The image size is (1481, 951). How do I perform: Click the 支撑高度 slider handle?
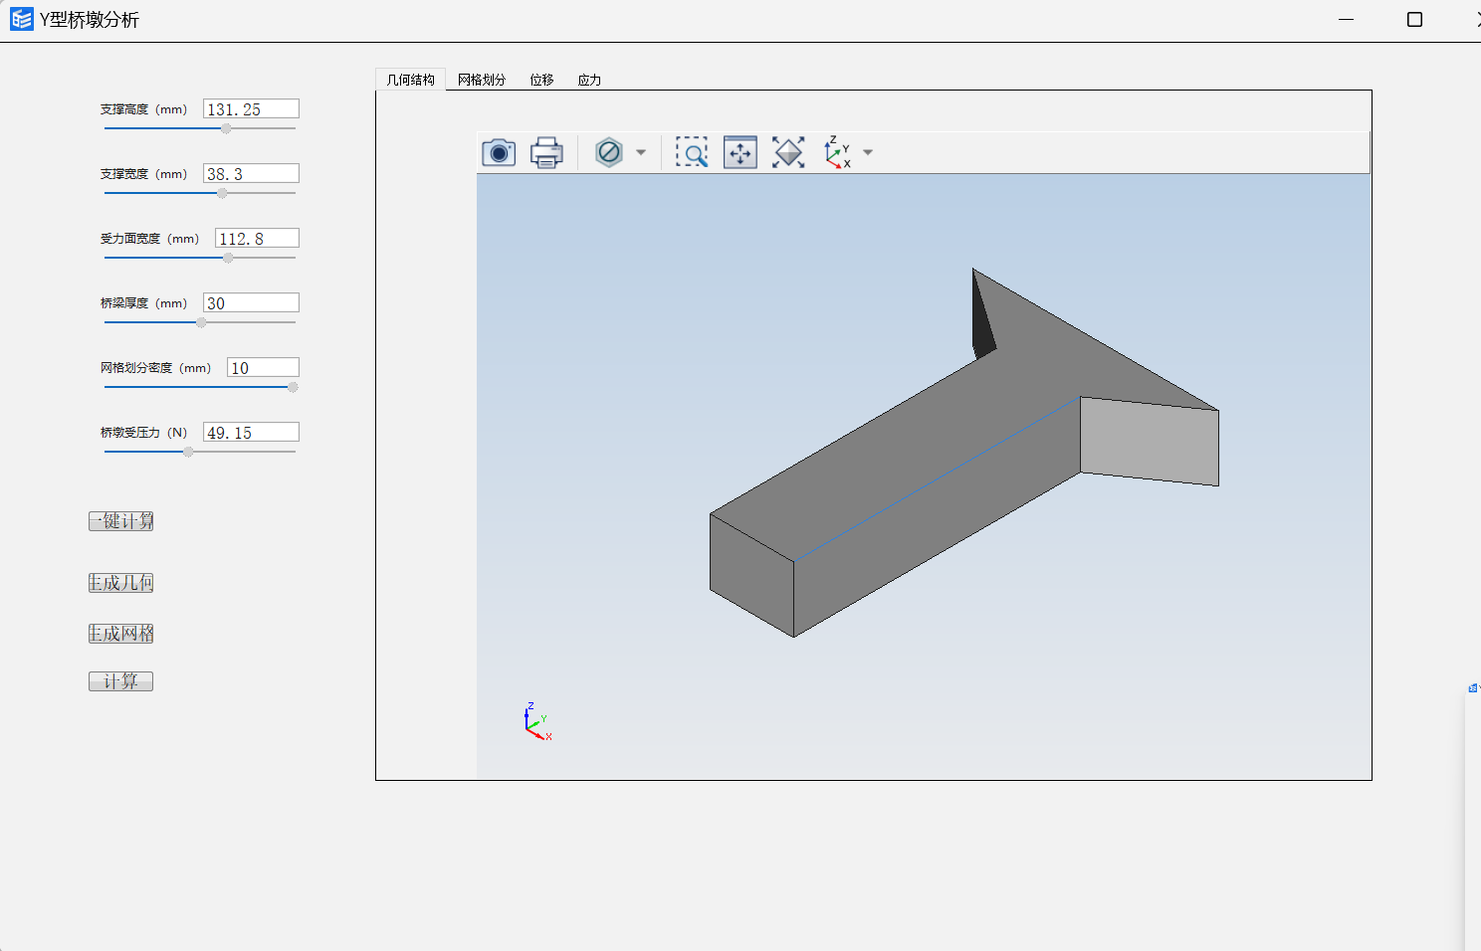226,128
